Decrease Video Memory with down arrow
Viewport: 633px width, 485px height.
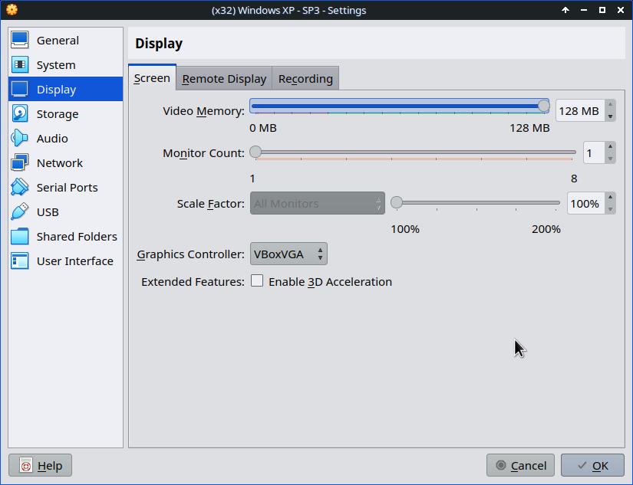pos(610,116)
